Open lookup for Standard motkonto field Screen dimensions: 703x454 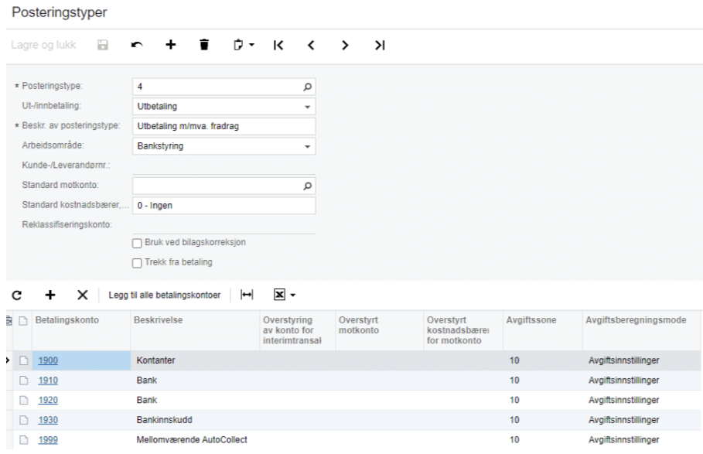[307, 186]
